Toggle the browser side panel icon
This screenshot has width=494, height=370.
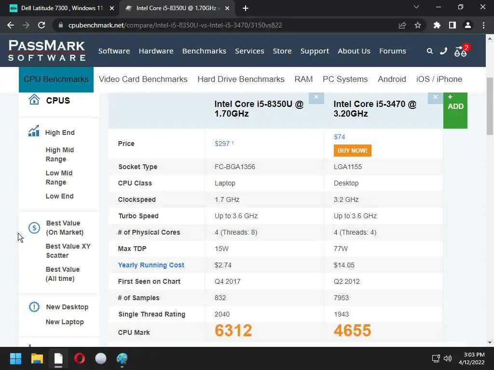point(453,25)
